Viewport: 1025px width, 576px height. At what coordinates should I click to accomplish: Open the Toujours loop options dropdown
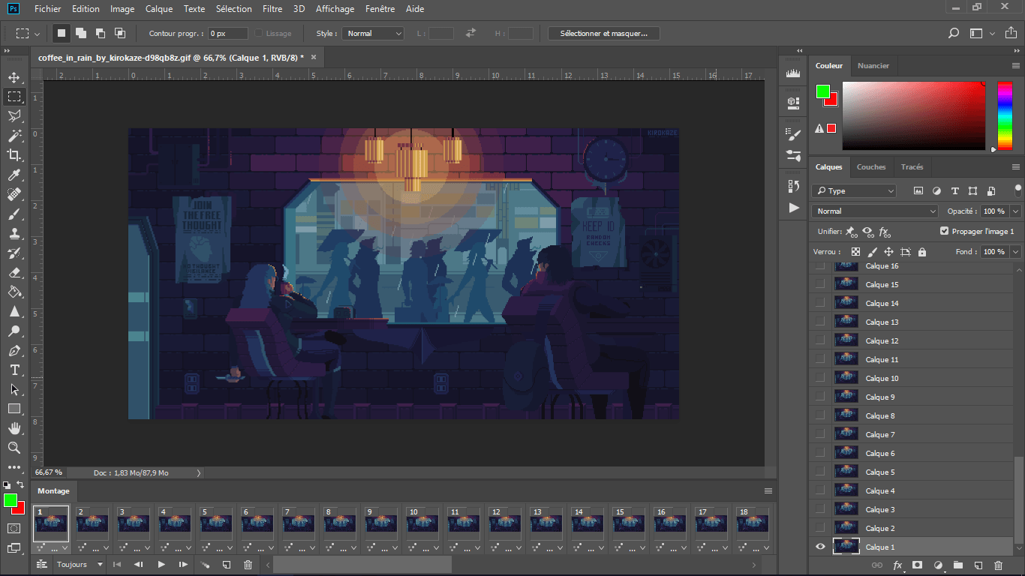[x=80, y=565]
